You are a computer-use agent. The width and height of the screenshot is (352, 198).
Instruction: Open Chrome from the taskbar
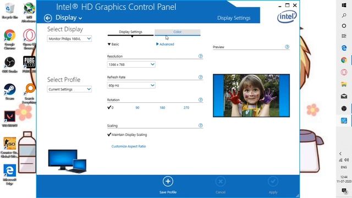pyautogui.click(x=344, y=60)
